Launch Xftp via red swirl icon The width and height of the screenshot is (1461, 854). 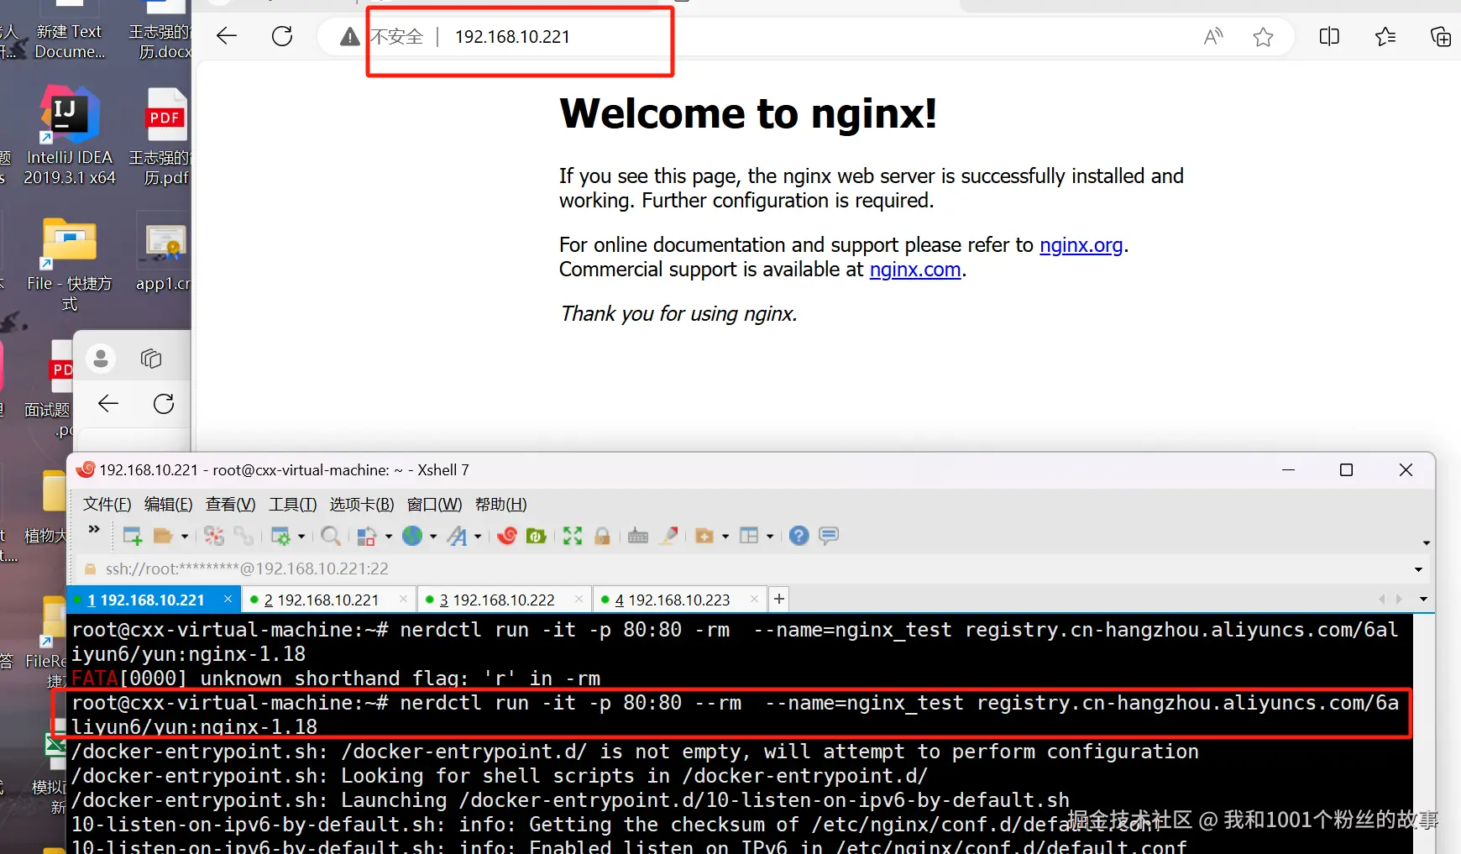pos(506,536)
